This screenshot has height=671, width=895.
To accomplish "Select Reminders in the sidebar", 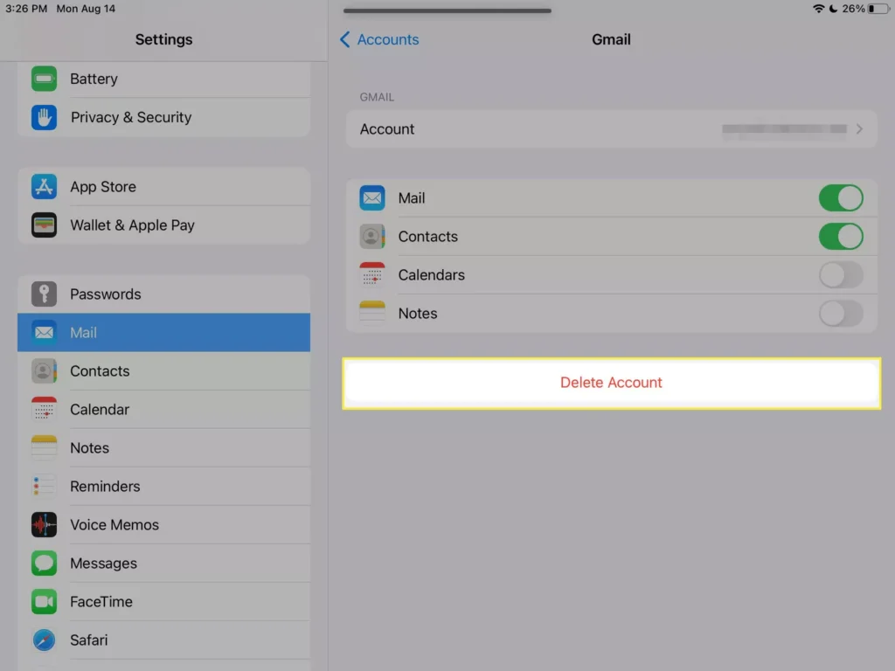I will tap(105, 487).
